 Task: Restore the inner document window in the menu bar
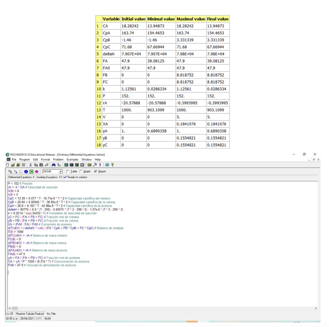(314, 160)
